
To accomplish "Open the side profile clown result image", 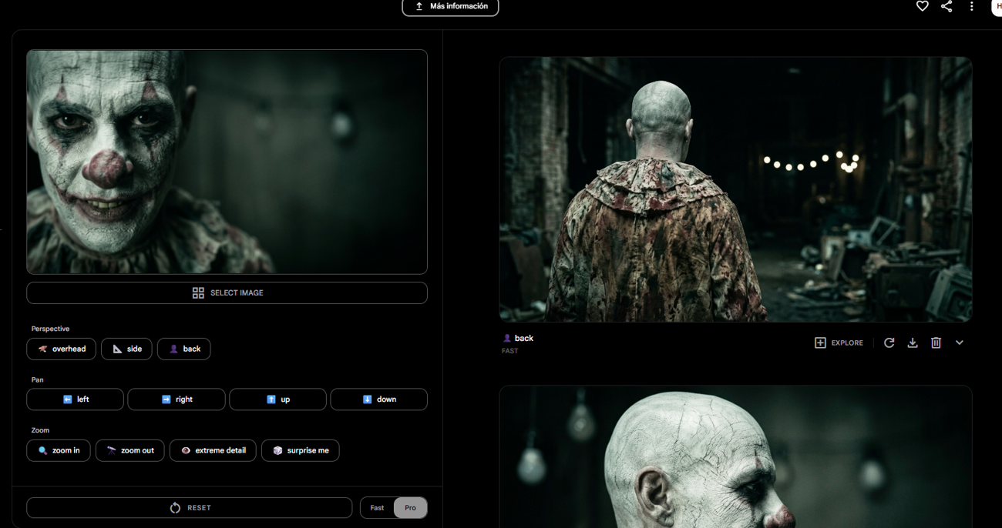I will [x=735, y=457].
